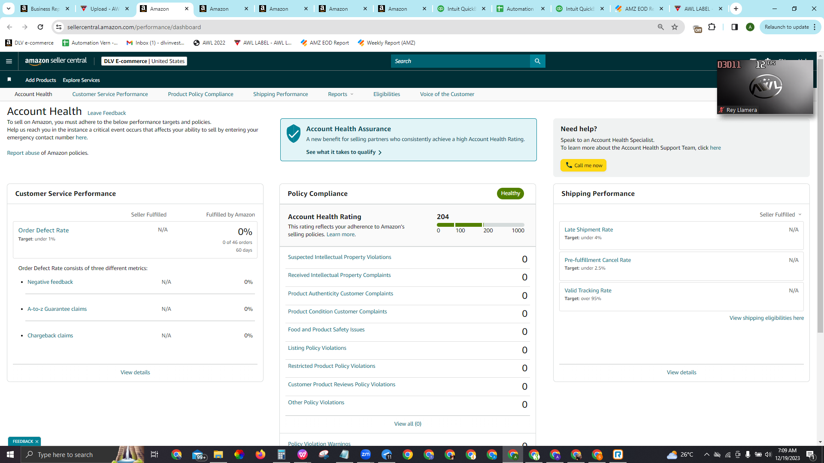The image size is (824, 463).
Task: Open the Chrome three-dot menu next to Relaunch
Action: coord(815,27)
